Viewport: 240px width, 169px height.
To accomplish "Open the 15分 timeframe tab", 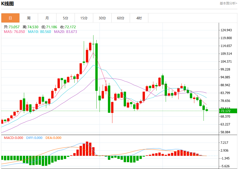I will coord(84,18).
